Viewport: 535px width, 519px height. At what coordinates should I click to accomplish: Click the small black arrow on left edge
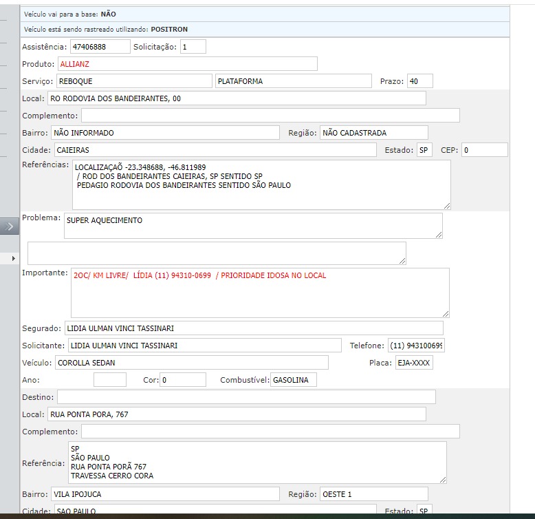point(13,258)
